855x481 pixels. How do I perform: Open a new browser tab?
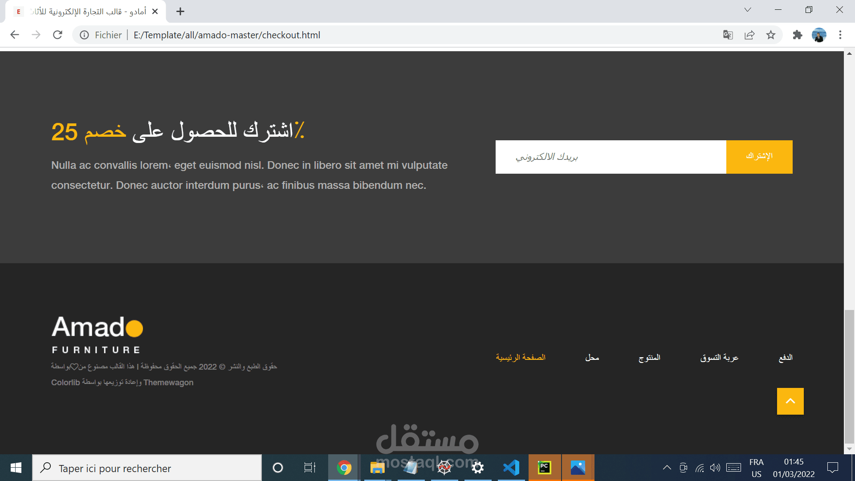180,12
